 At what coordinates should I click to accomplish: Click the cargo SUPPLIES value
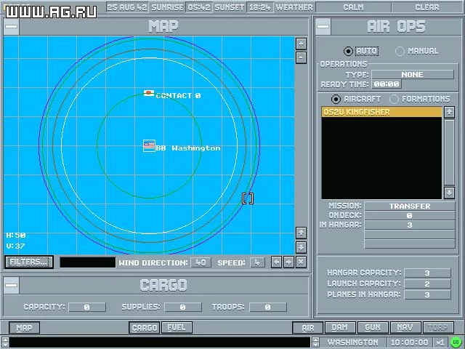click(x=182, y=307)
